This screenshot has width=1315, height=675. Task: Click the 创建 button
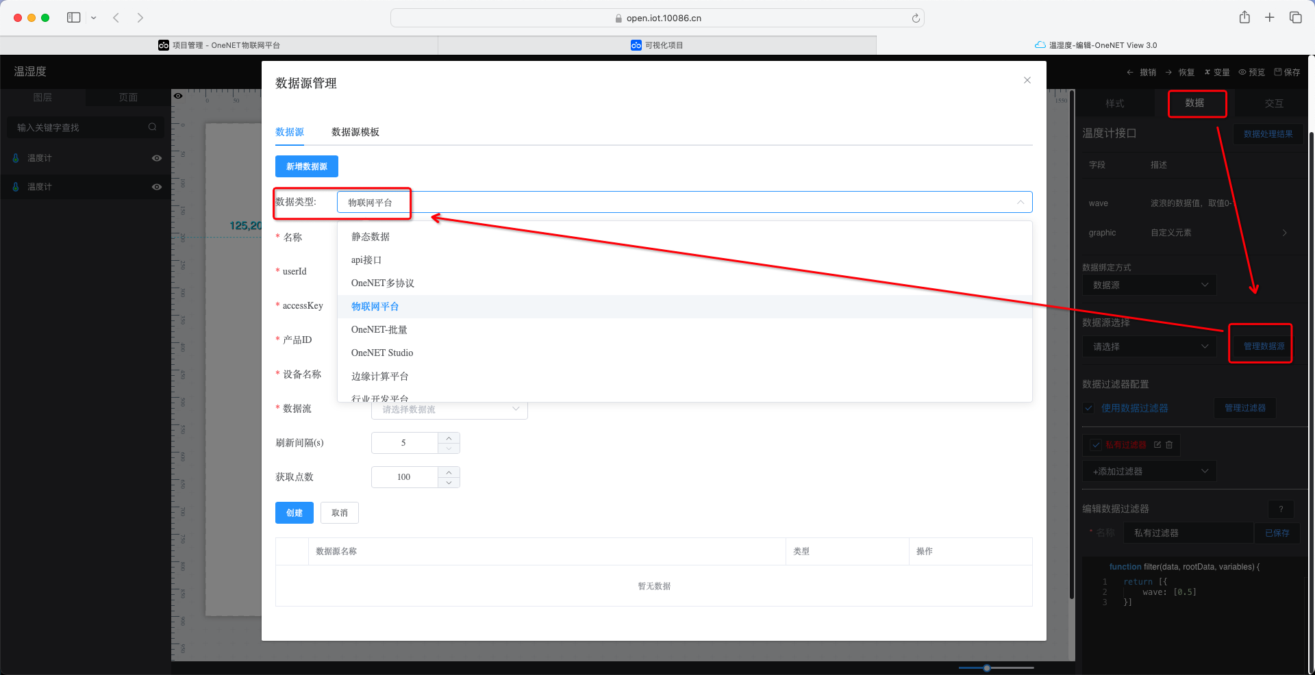coord(294,513)
